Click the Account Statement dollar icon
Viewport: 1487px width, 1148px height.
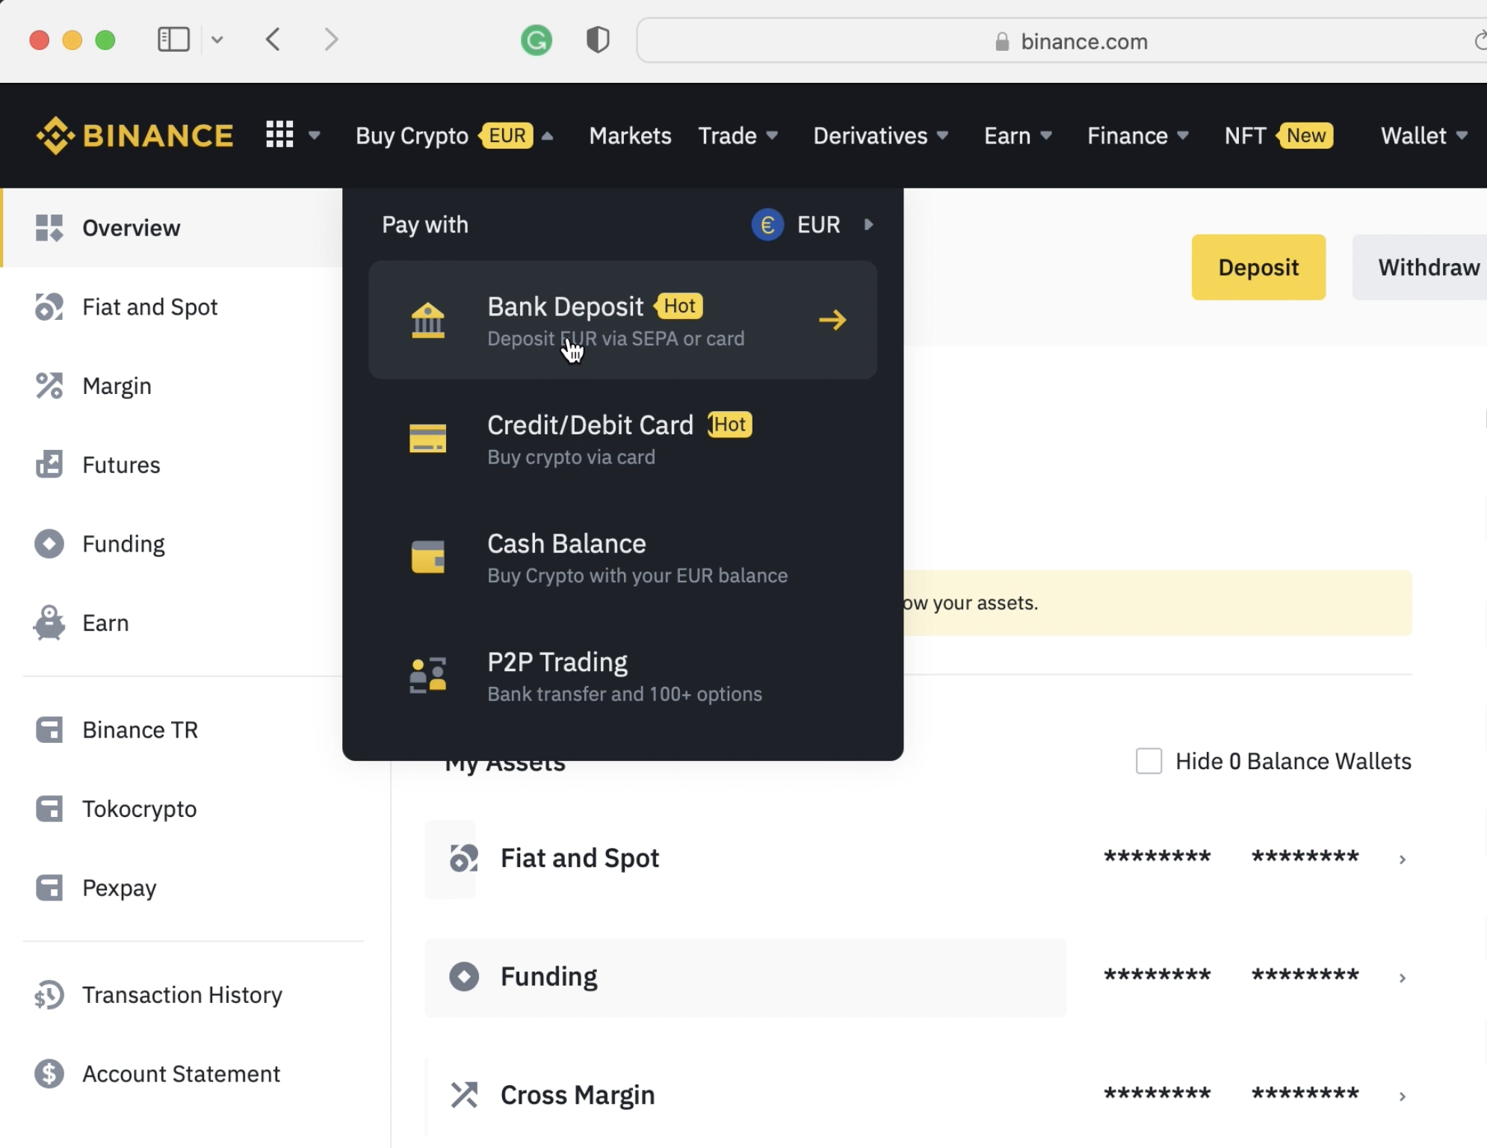coord(49,1074)
